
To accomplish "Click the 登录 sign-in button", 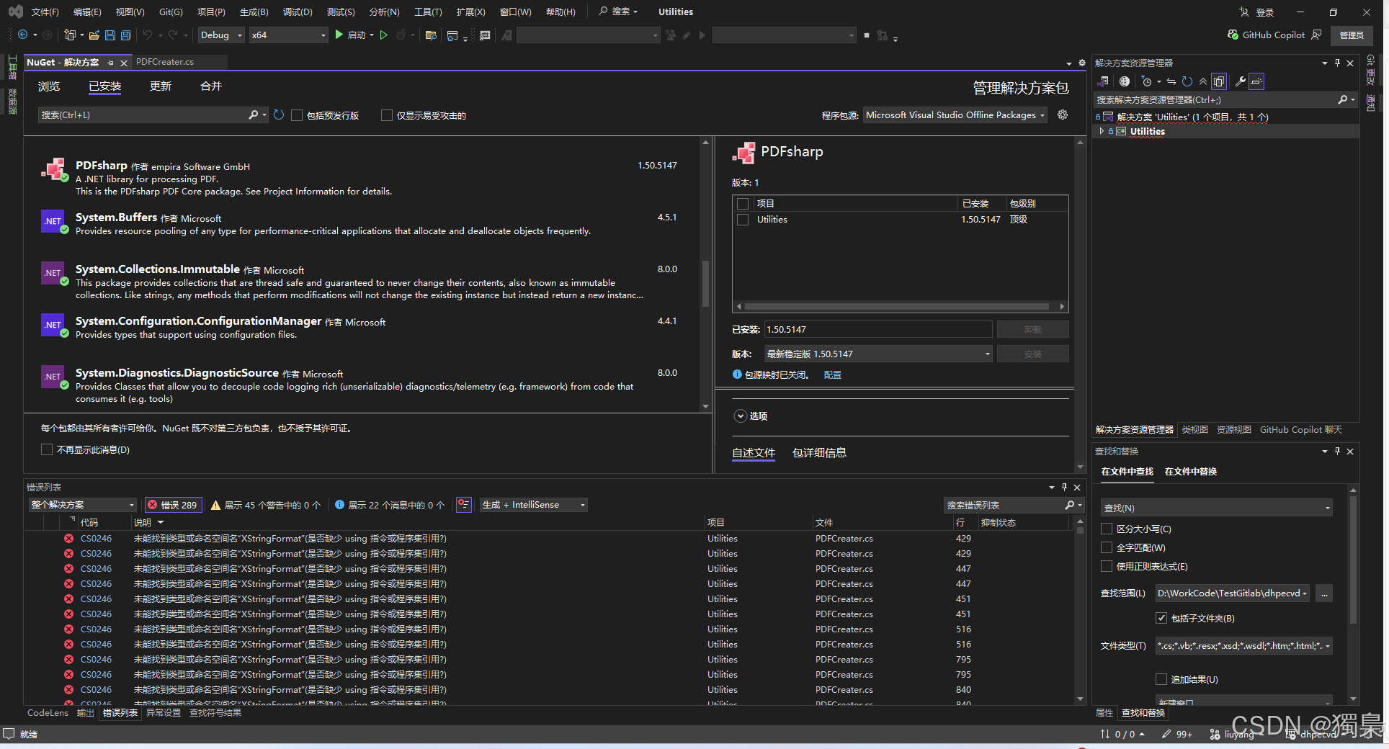I will pyautogui.click(x=1257, y=12).
